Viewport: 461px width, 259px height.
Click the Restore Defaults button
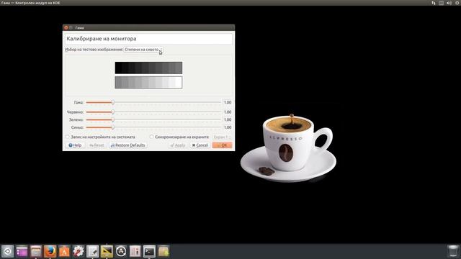tap(128, 145)
